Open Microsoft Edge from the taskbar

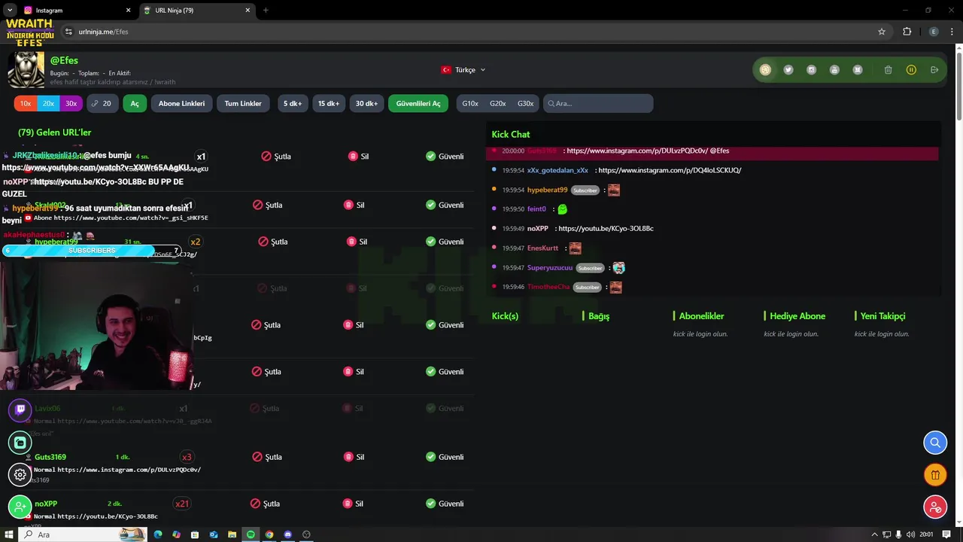tap(158, 534)
